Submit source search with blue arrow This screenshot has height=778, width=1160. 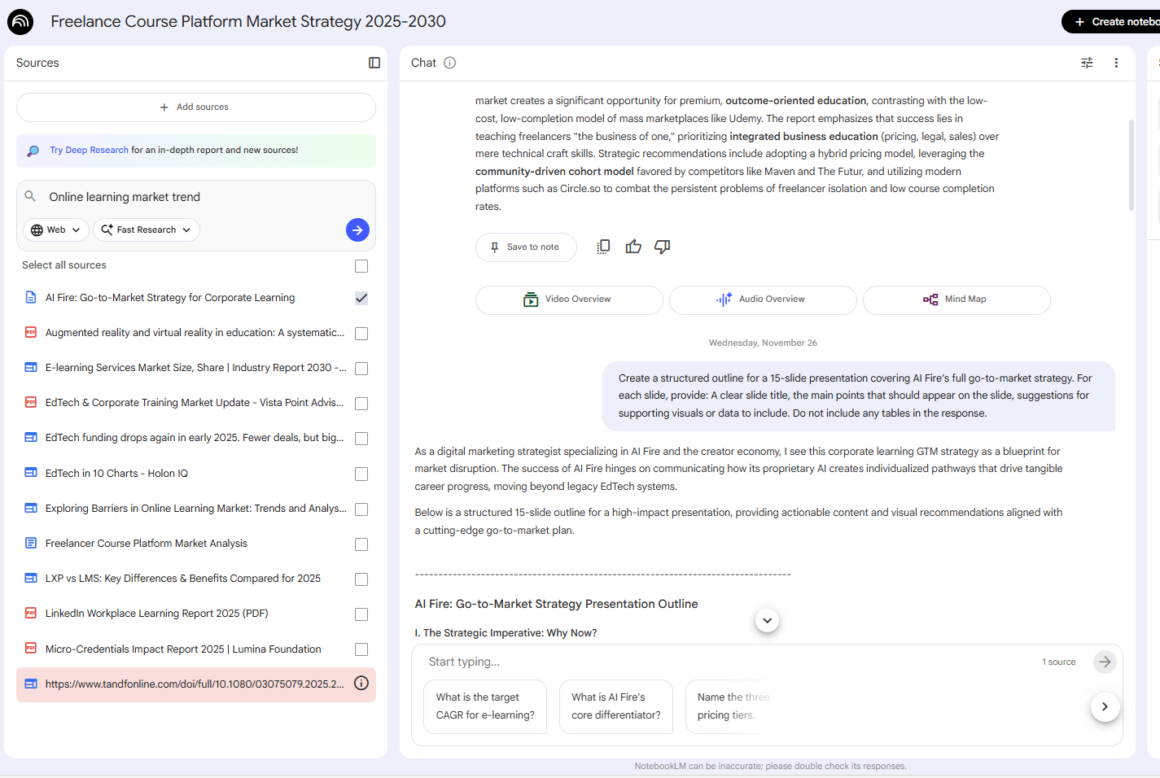click(357, 230)
